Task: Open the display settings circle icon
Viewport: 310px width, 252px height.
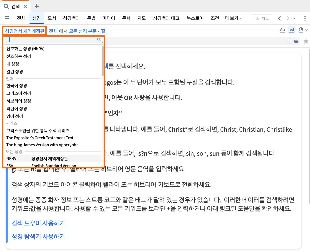Action: click(x=301, y=30)
